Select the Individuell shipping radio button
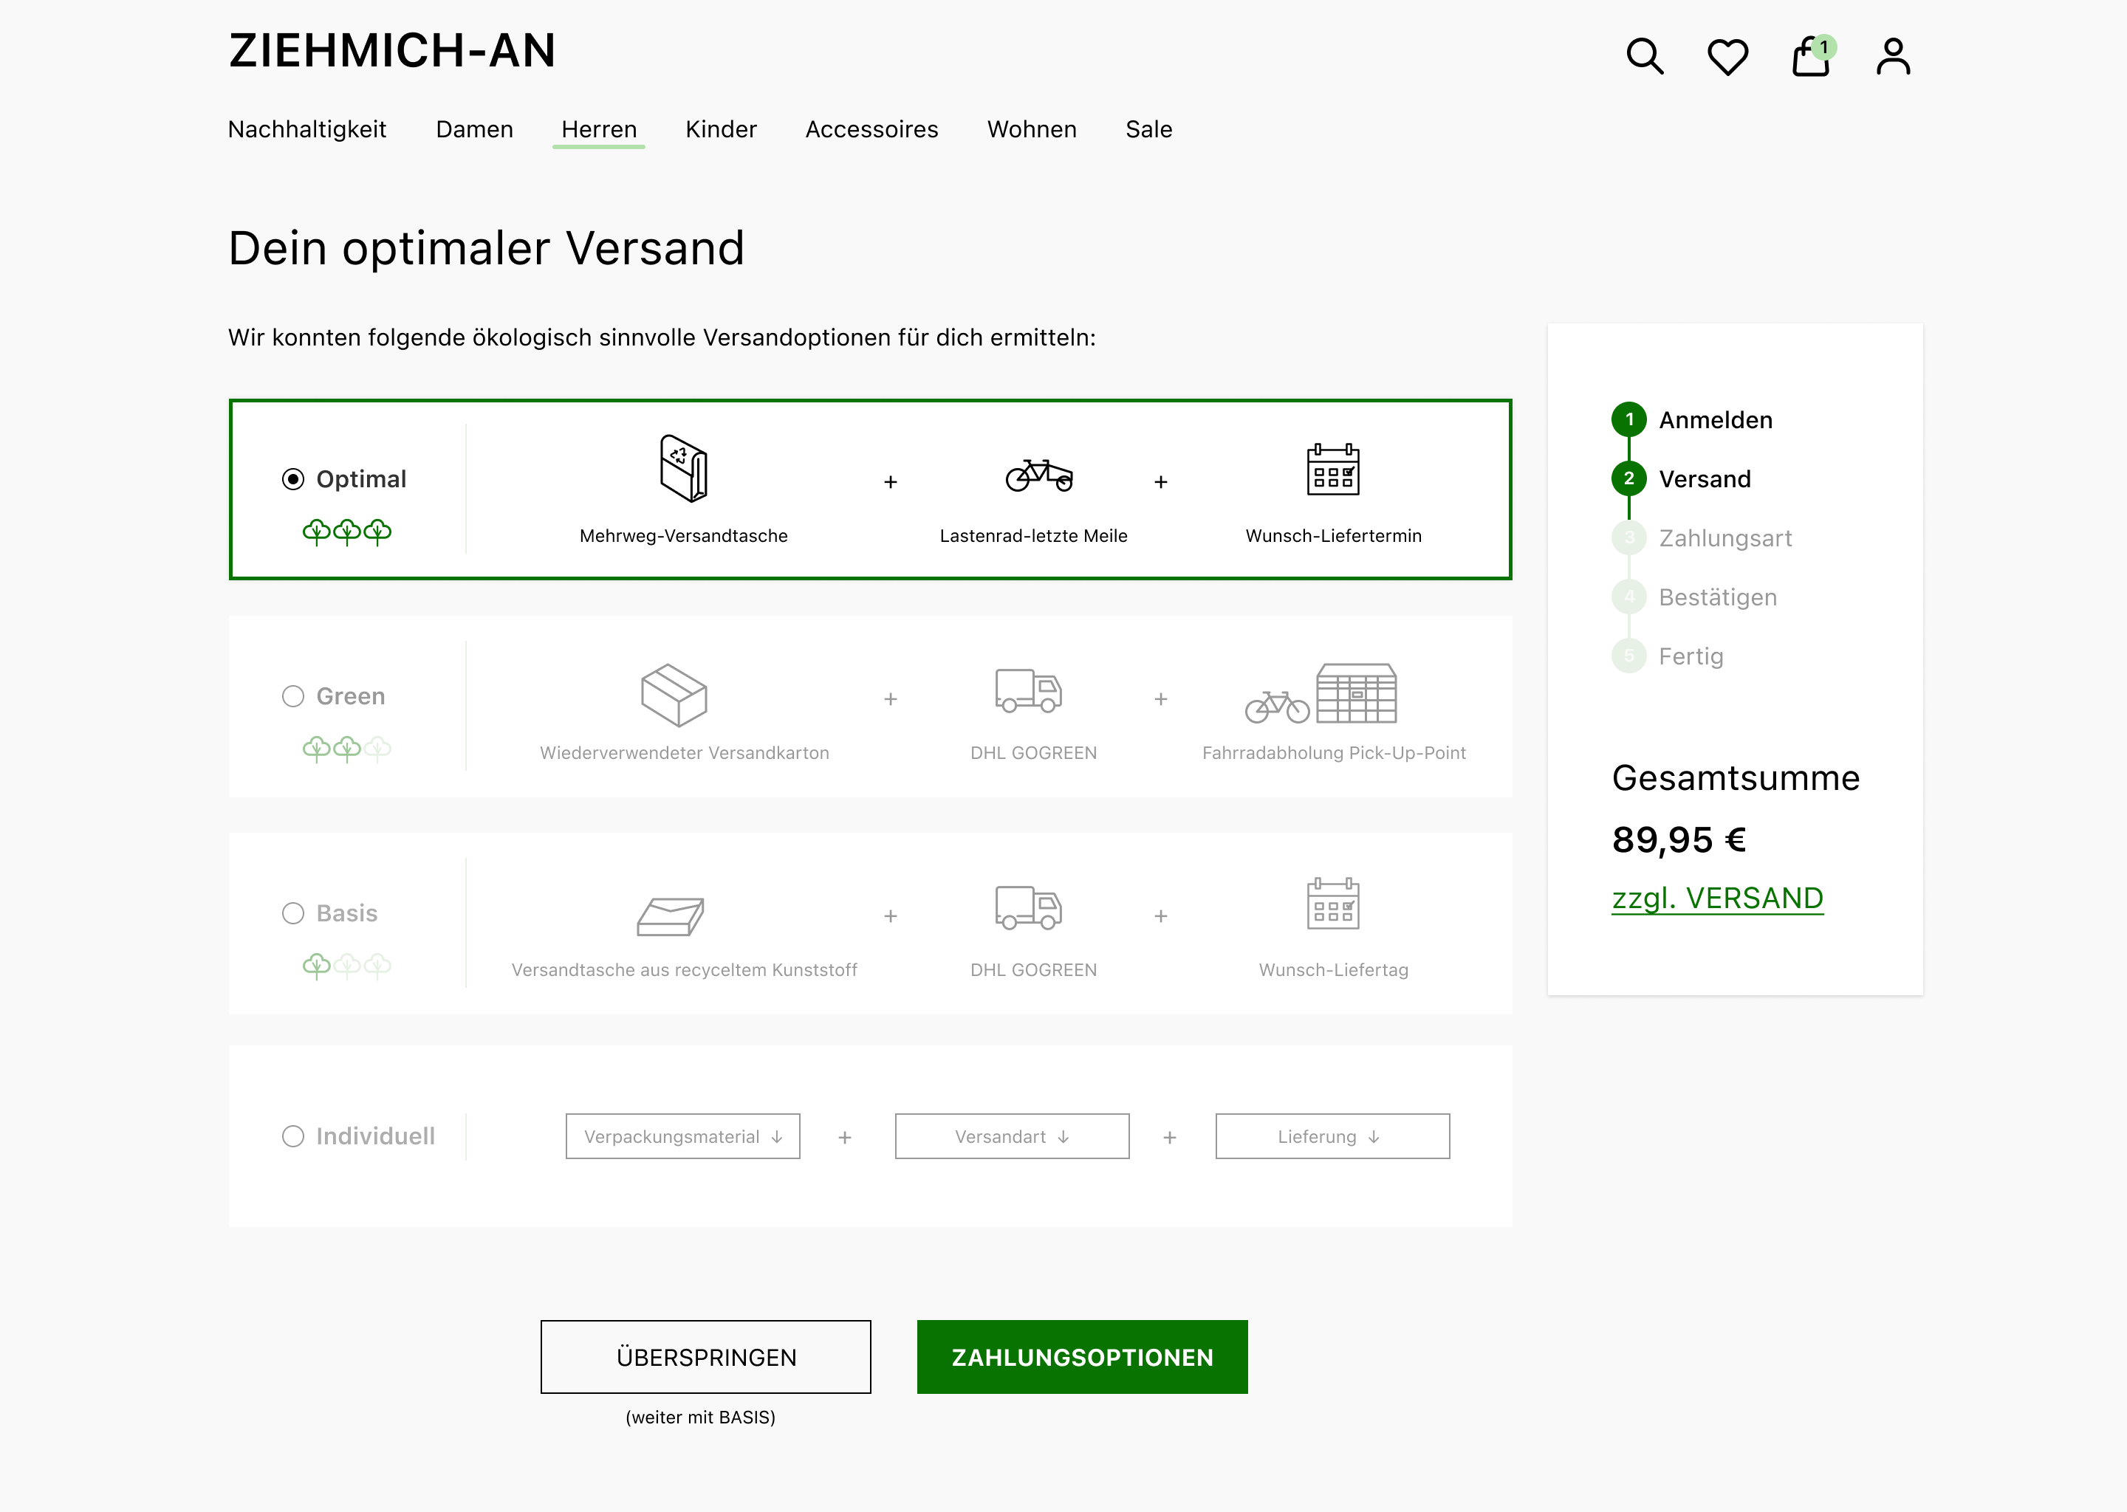The height and width of the screenshot is (1512, 2127). click(x=293, y=1136)
